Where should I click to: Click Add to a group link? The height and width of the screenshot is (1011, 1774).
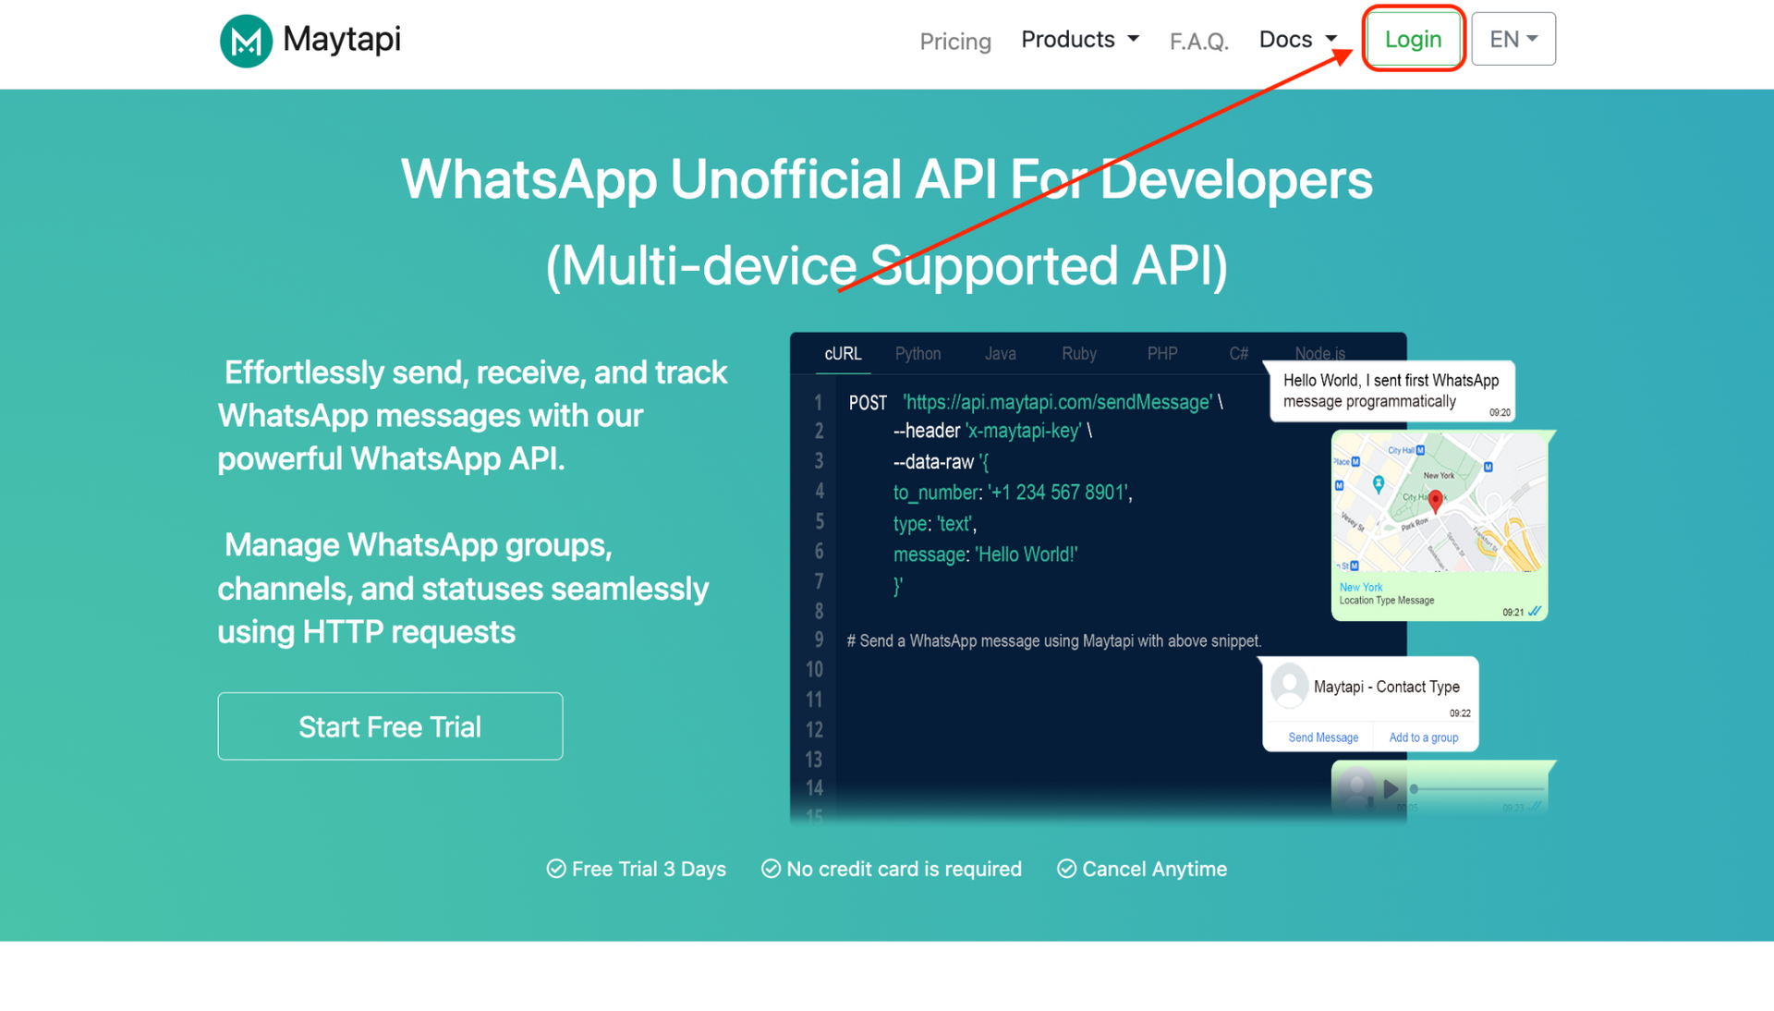[1423, 737]
